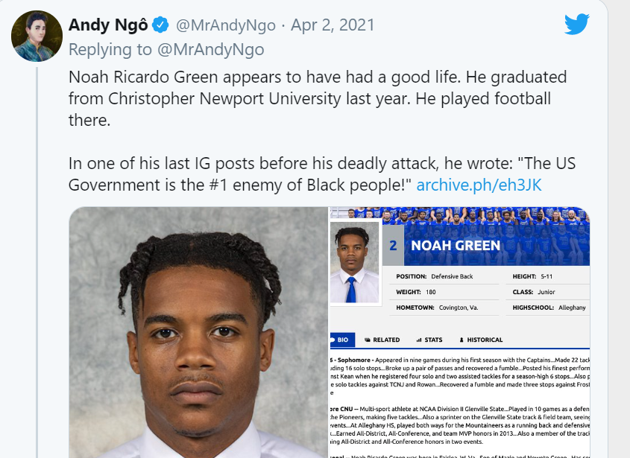The height and width of the screenshot is (458, 630).
Task: Select the HISTORICAL tab
Action: [482, 340]
